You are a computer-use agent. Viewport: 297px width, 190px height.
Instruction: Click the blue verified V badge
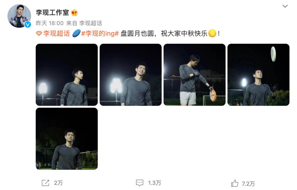pos(28,24)
